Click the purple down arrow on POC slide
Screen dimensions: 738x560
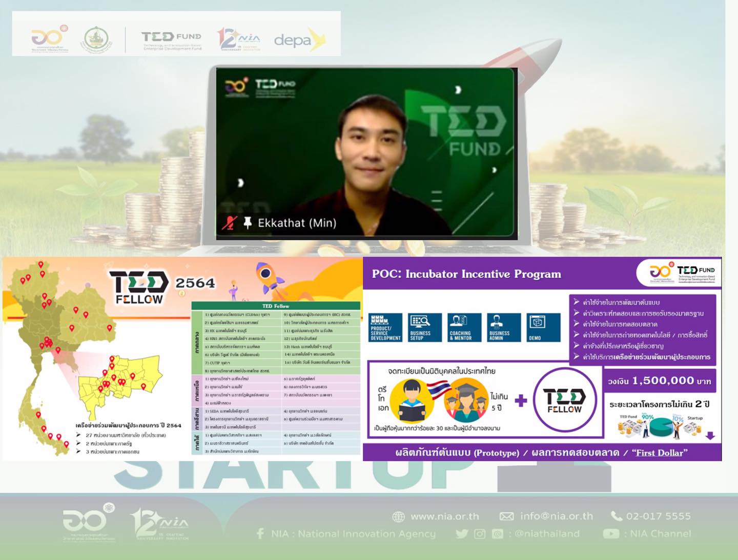(x=710, y=436)
